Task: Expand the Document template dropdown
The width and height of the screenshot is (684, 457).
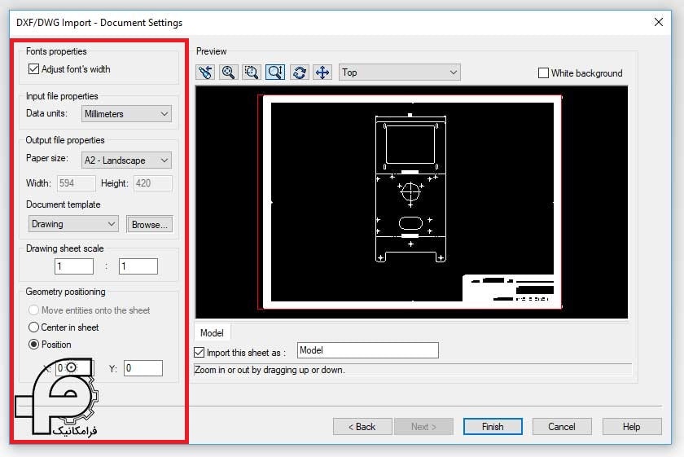Action: click(73, 224)
